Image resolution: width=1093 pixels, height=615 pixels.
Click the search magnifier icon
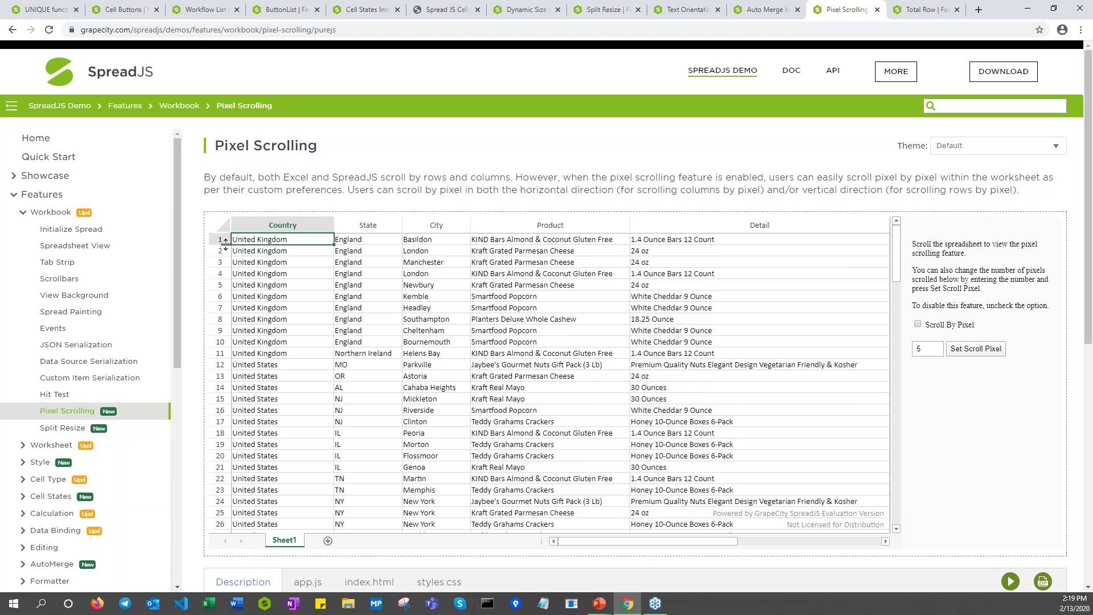tap(931, 106)
